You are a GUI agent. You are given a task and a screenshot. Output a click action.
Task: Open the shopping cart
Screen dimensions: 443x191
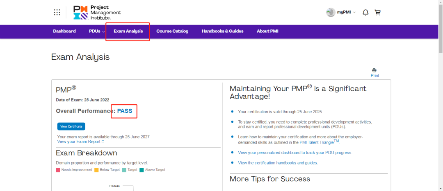(377, 12)
